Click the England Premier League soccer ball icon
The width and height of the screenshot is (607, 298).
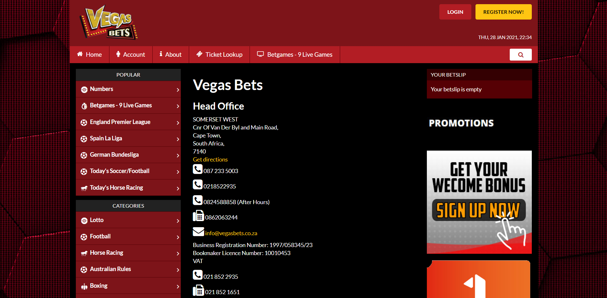pos(84,123)
